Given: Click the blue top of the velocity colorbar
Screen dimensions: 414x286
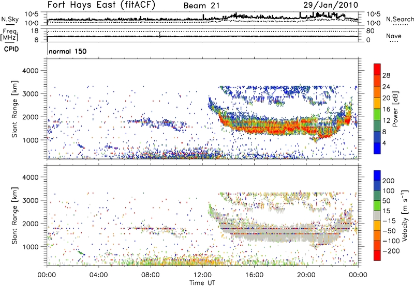Looking at the screenshot, I should click(x=377, y=176).
